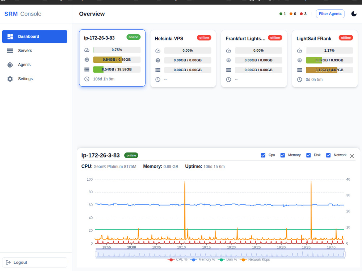Uncheck the Network chart checkbox

pos(328,155)
